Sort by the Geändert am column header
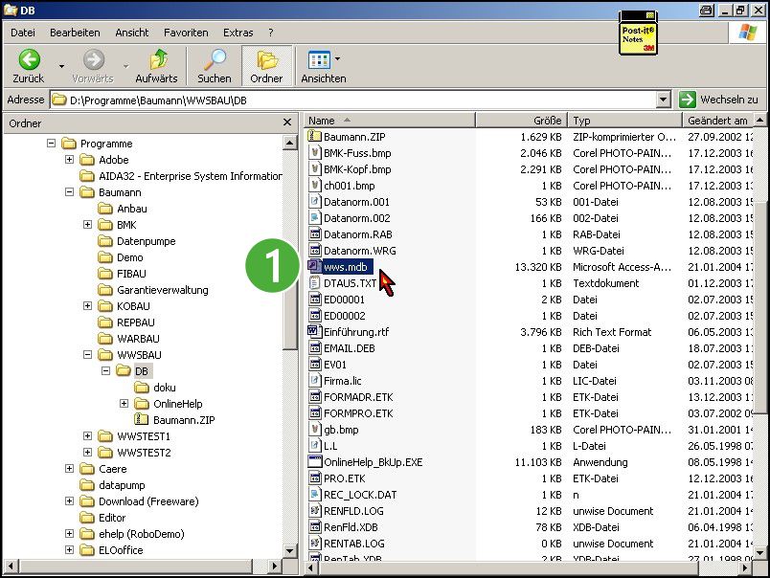The width and height of the screenshot is (770, 578). (x=717, y=121)
